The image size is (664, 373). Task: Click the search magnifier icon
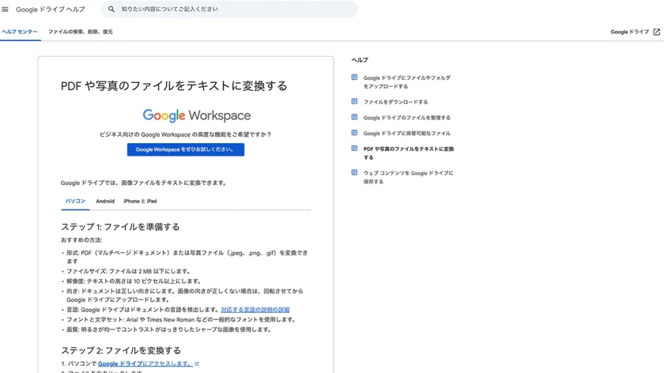point(111,9)
